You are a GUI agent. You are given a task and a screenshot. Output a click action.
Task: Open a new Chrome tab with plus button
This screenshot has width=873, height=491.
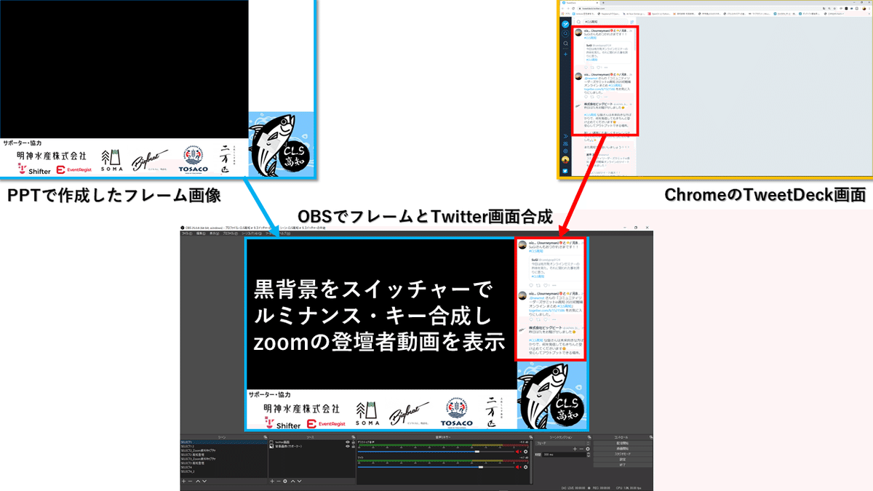point(603,3)
